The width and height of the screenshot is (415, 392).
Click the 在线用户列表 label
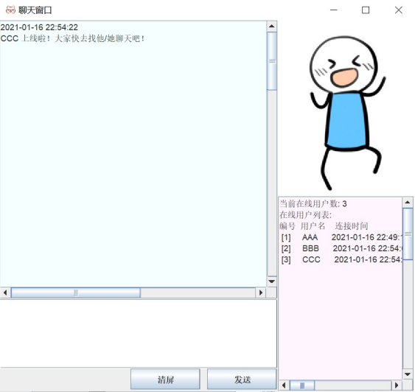(x=305, y=214)
